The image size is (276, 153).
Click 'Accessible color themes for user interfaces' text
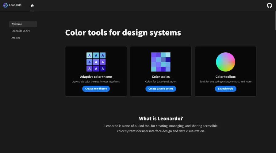(96, 81)
